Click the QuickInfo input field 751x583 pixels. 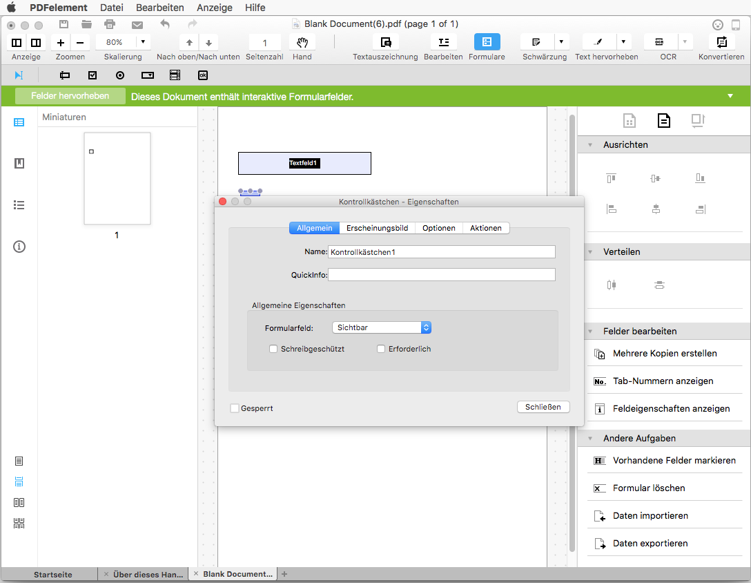tap(442, 275)
